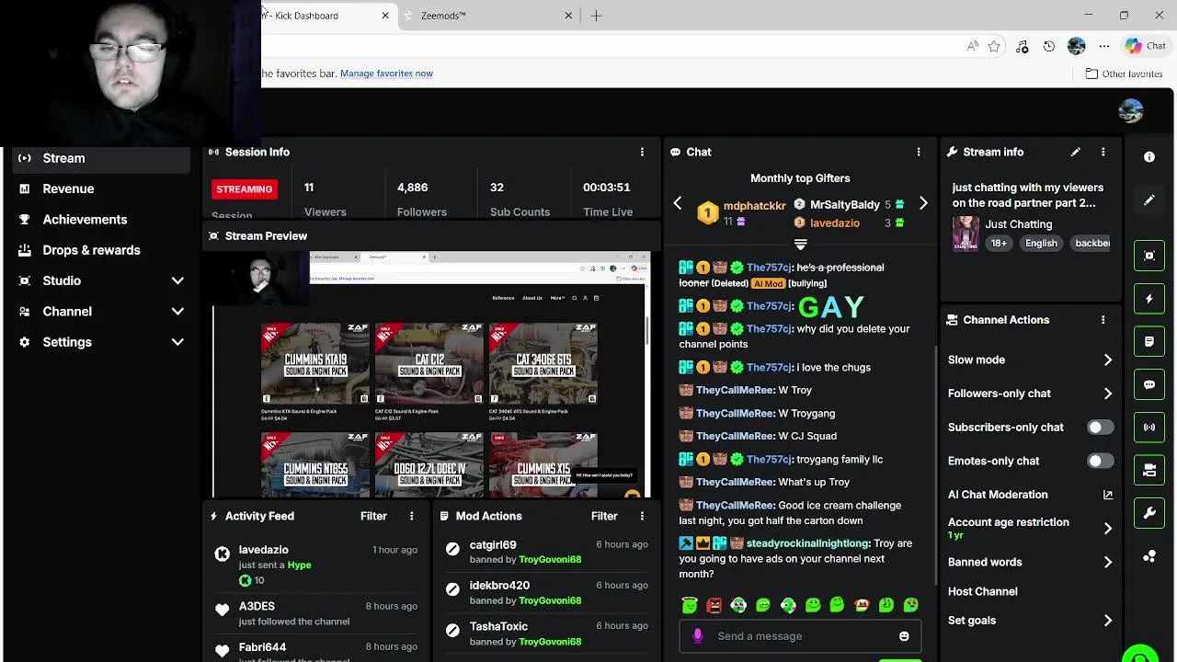This screenshot has height=662, width=1177.
Task: Click Manage favorites now link
Action: pyautogui.click(x=386, y=74)
